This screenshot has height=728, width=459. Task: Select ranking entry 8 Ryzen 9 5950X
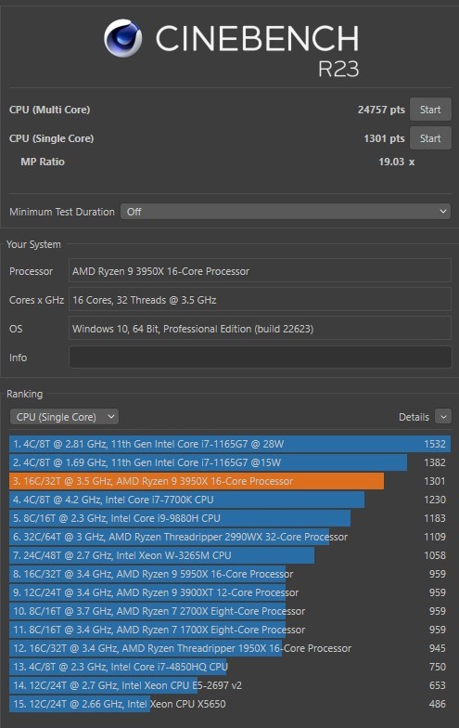pos(230,574)
